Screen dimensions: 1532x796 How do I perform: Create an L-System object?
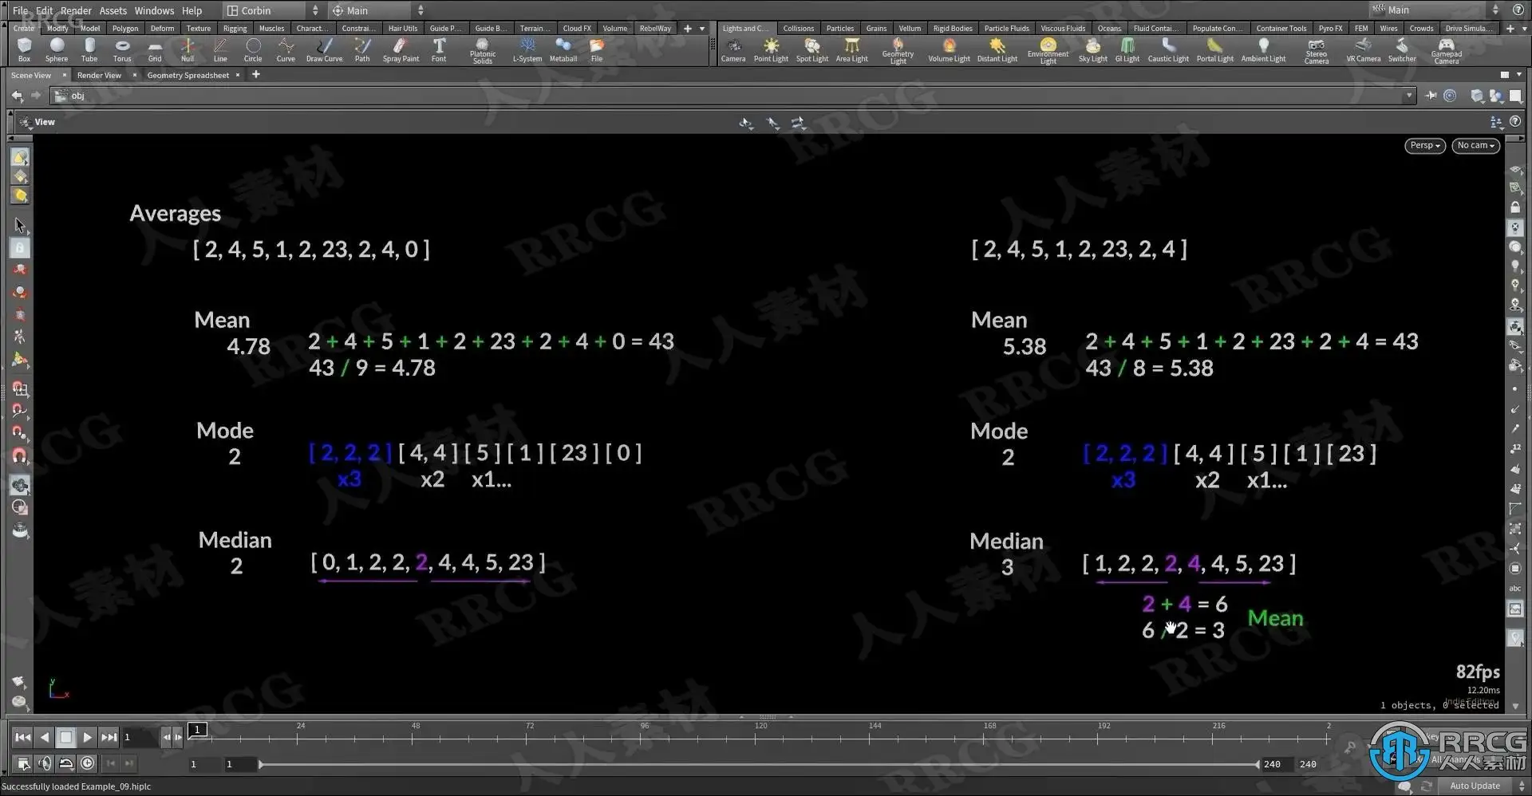pyautogui.click(x=527, y=50)
